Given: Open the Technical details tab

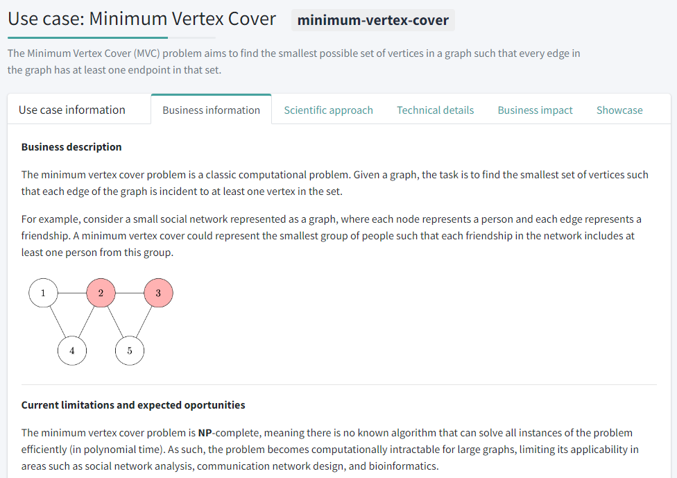Looking at the screenshot, I should (x=435, y=110).
